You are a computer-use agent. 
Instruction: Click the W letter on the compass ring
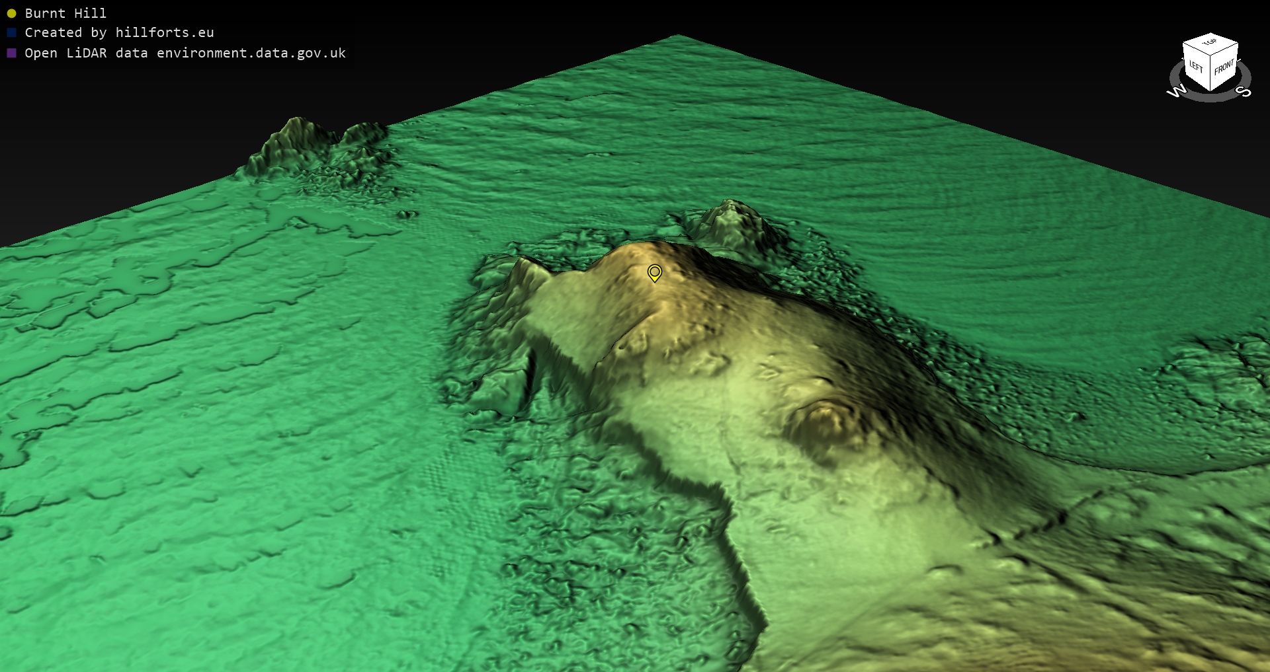[1177, 91]
